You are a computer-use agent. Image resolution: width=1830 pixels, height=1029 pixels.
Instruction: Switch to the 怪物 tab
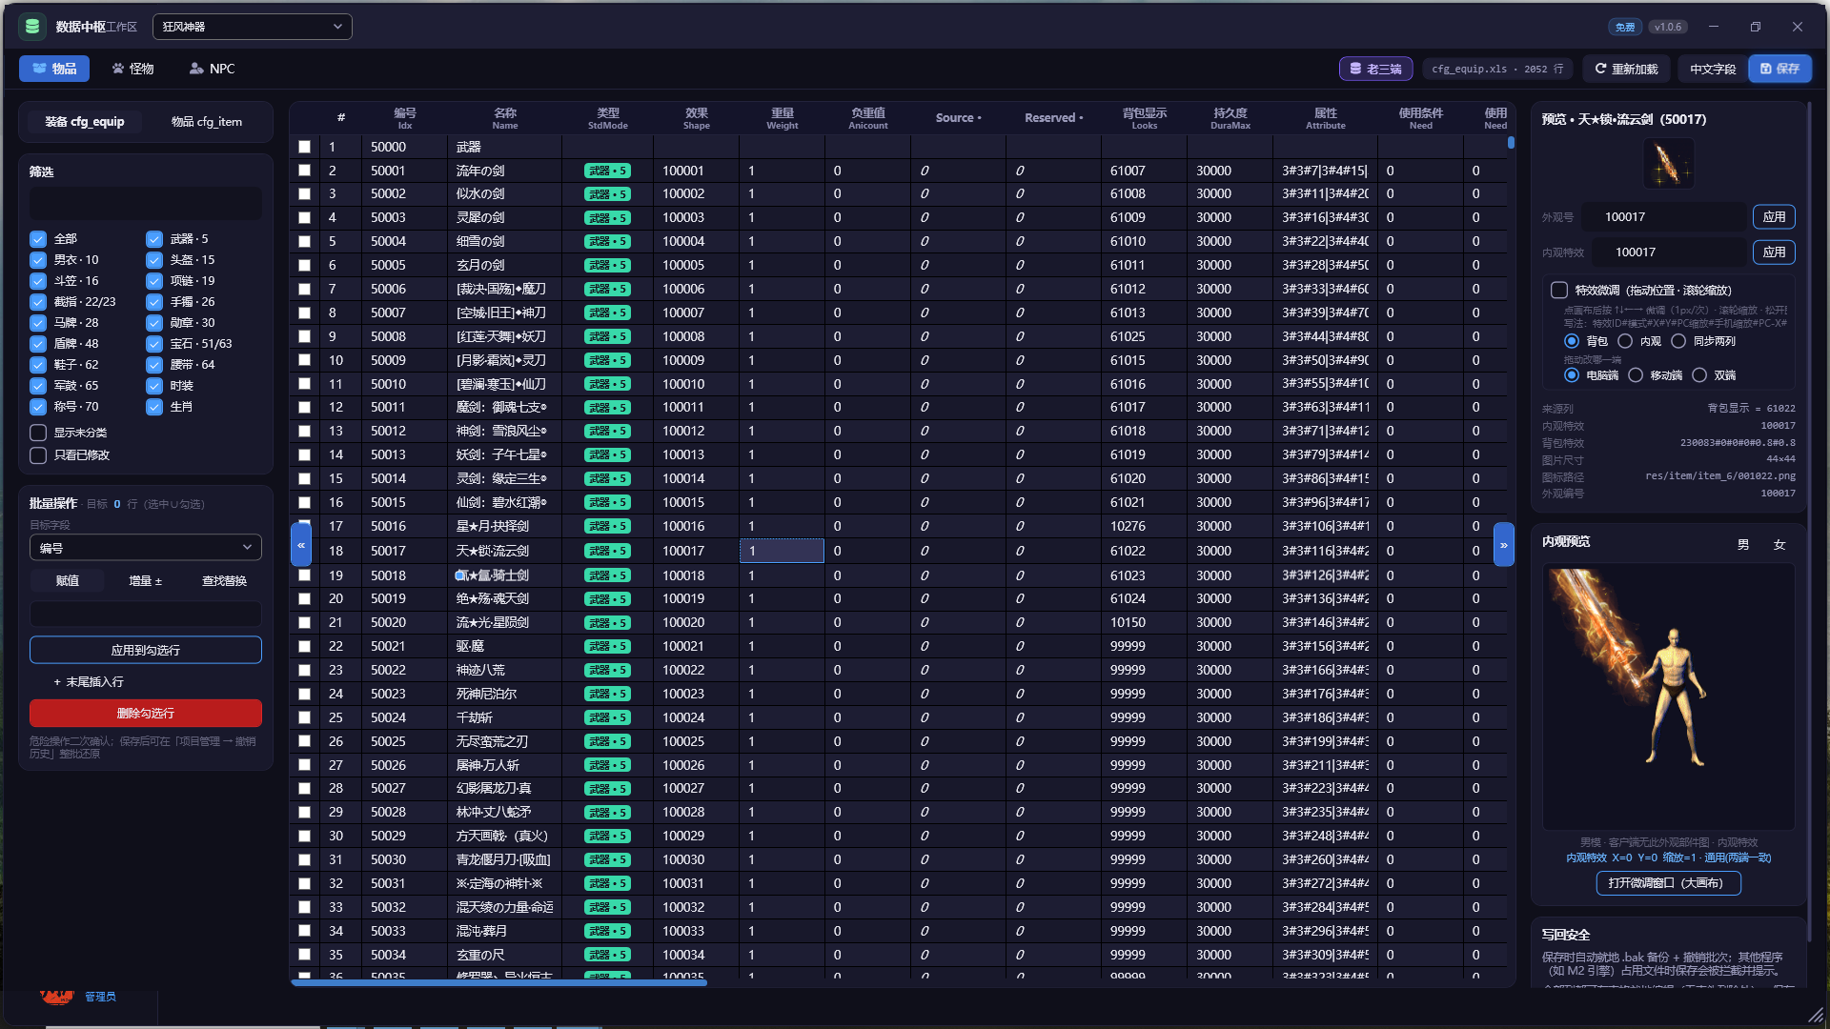point(132,69)
